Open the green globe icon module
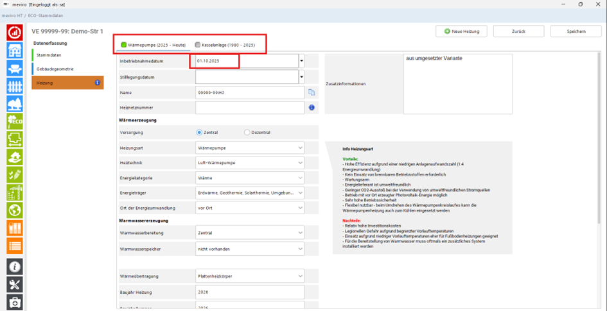Image resolution: width=607 pixels, height=311 pixels. pyautogui.click(x=15, y=210)
